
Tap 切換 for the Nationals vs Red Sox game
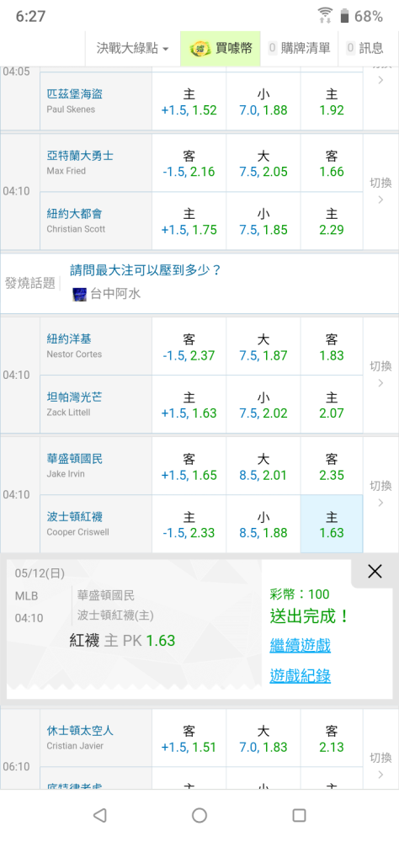click(380, 494)
